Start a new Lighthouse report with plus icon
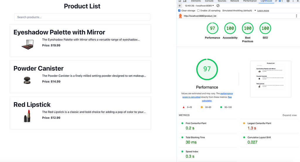 click(180, 6)
